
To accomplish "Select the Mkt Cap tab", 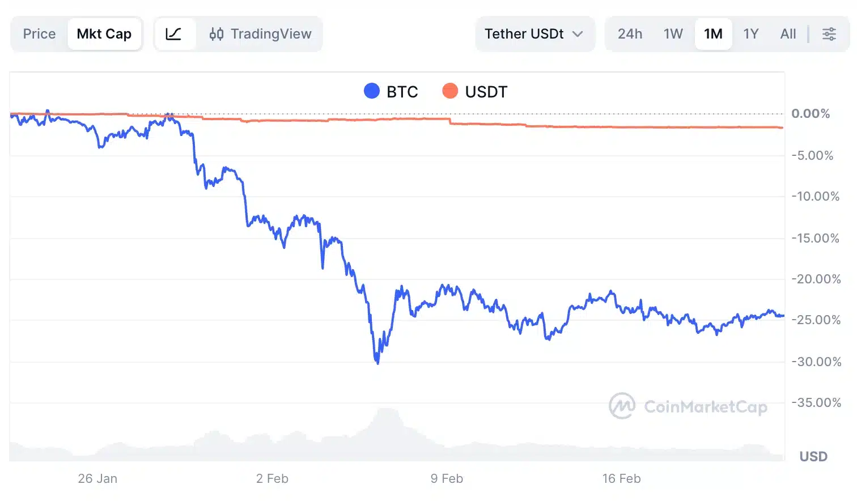I will tap(104, 34).
